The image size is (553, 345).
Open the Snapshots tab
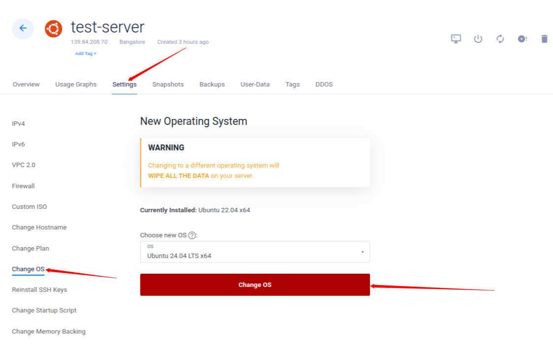168,85
